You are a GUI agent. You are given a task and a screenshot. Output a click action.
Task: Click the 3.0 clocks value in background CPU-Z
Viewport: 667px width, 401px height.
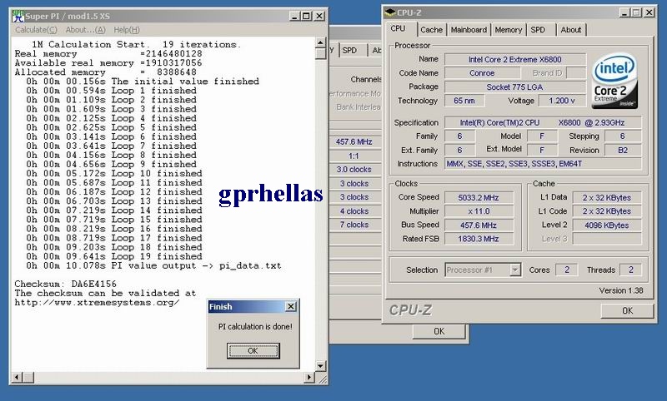pyautogui.click(x=354, y=170)
